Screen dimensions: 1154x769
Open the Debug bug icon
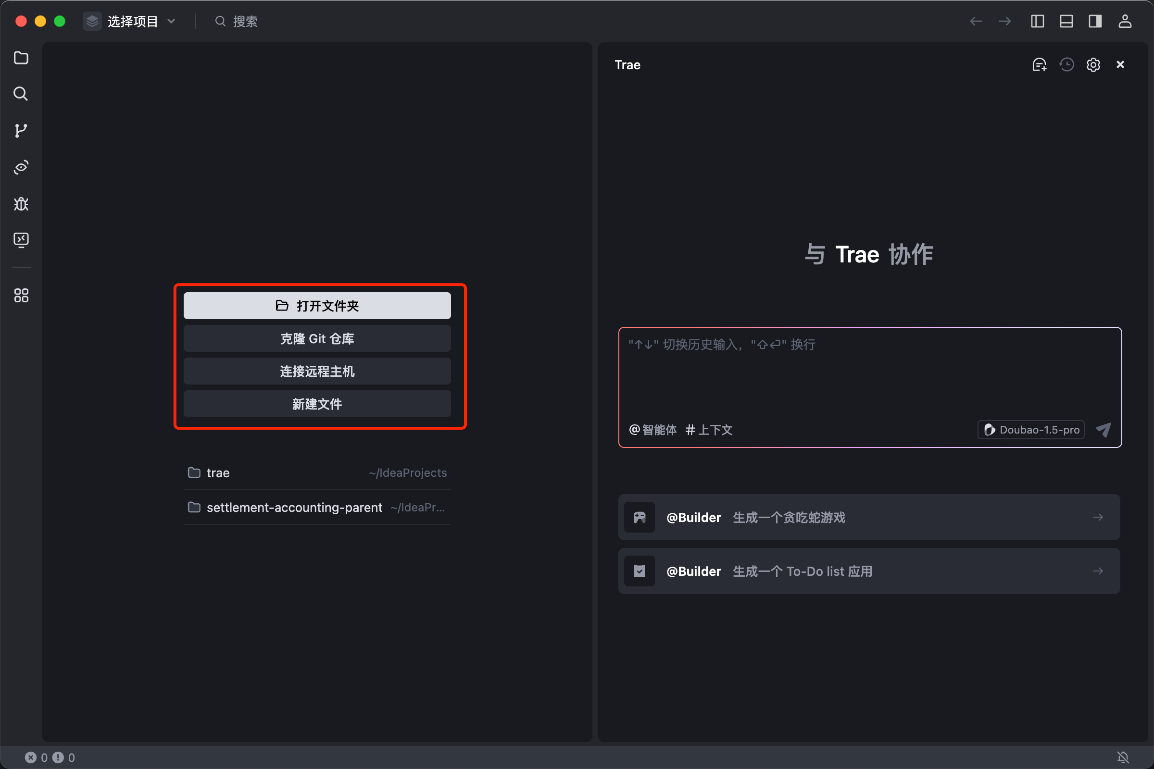click(x=21, y=203)
